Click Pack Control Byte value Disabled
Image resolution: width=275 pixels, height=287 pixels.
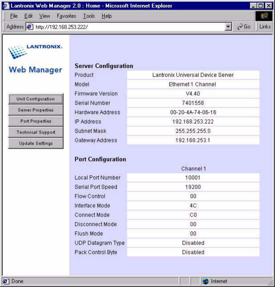click(193, 252)
